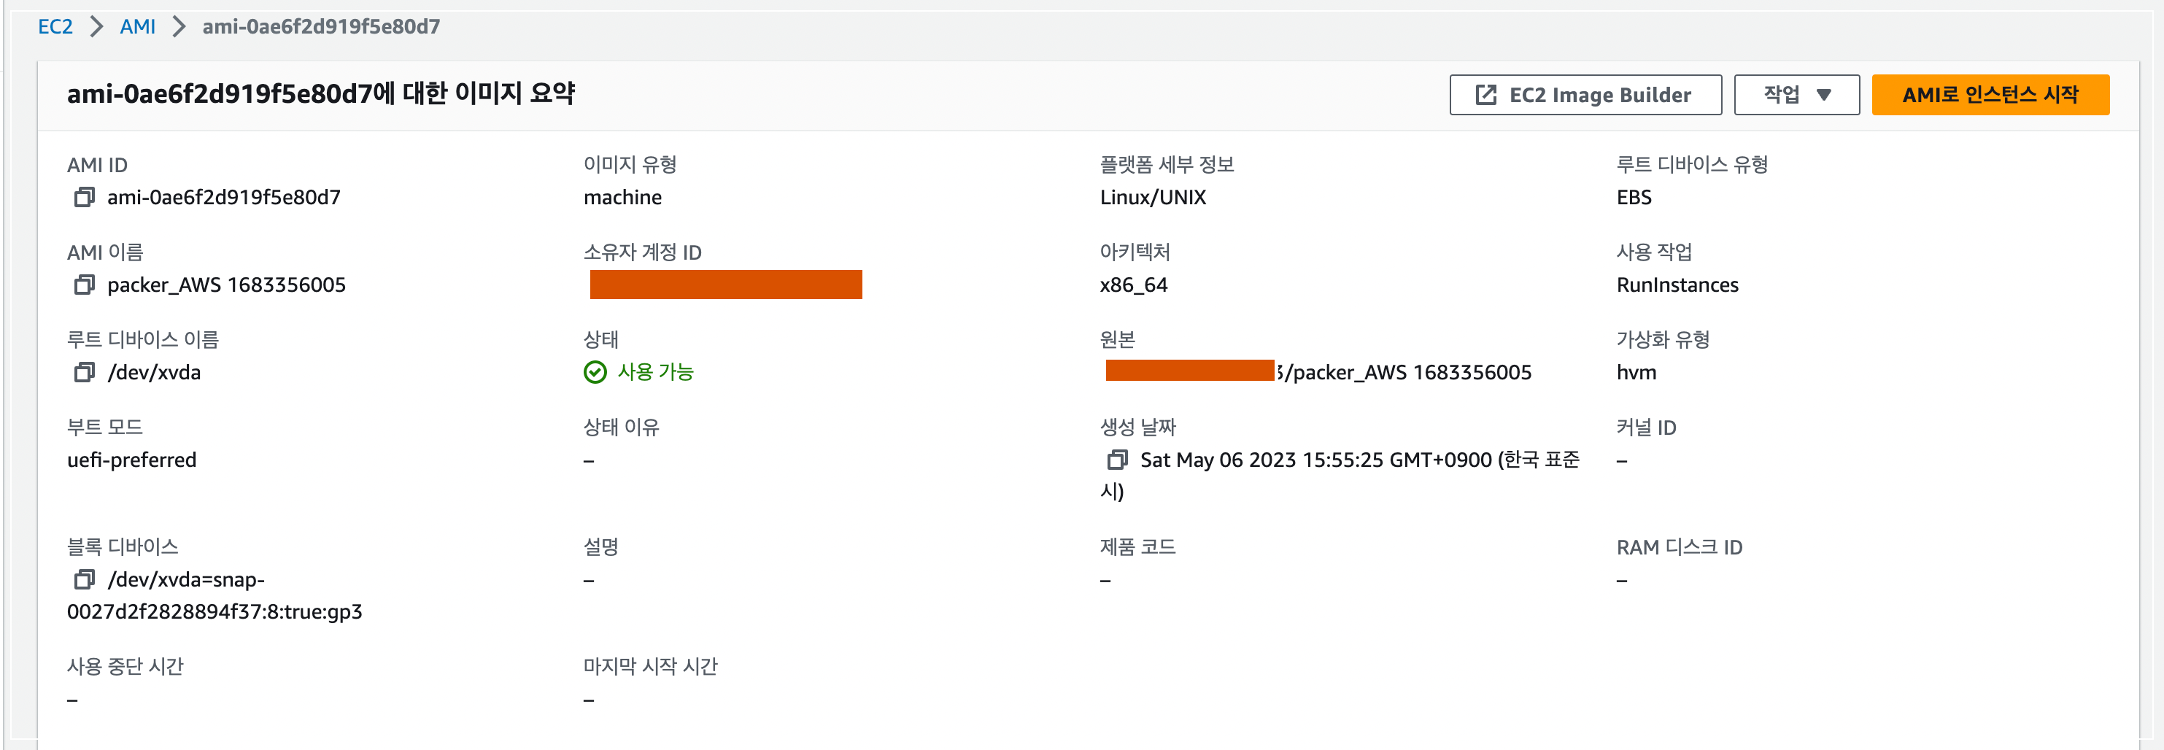The image size is (2164, 750).
Task: Copy the creation date value
Action: click(x=1117, y=460)
